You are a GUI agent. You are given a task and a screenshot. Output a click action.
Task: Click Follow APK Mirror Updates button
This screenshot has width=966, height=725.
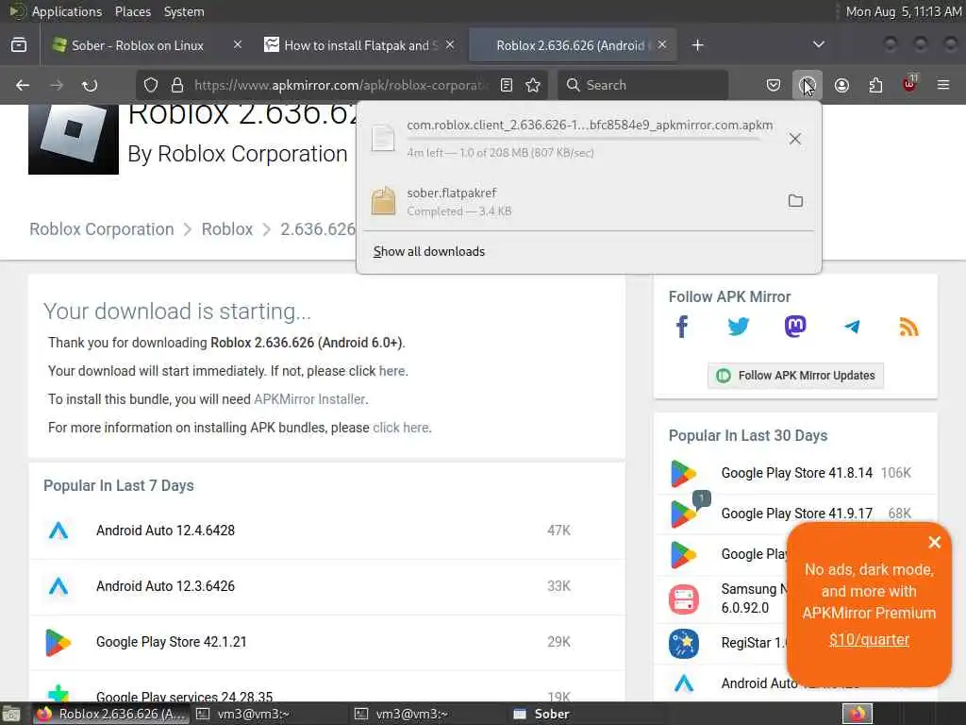tap(795, 376)
